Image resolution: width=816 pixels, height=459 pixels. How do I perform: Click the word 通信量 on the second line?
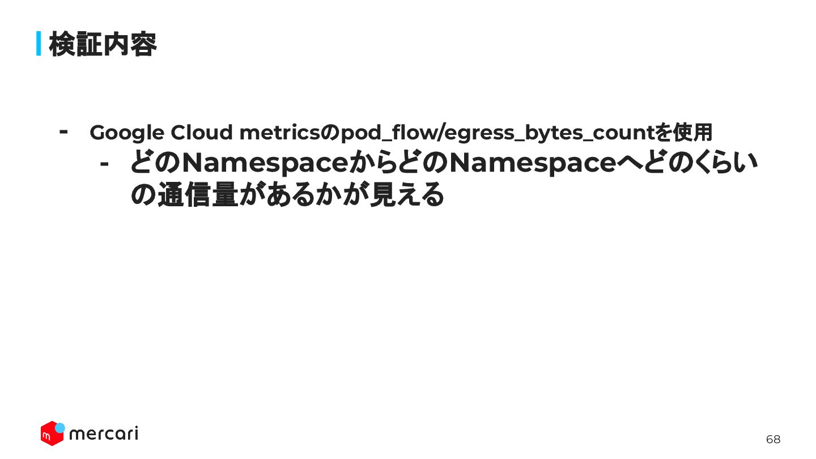[x=197, y=195]
